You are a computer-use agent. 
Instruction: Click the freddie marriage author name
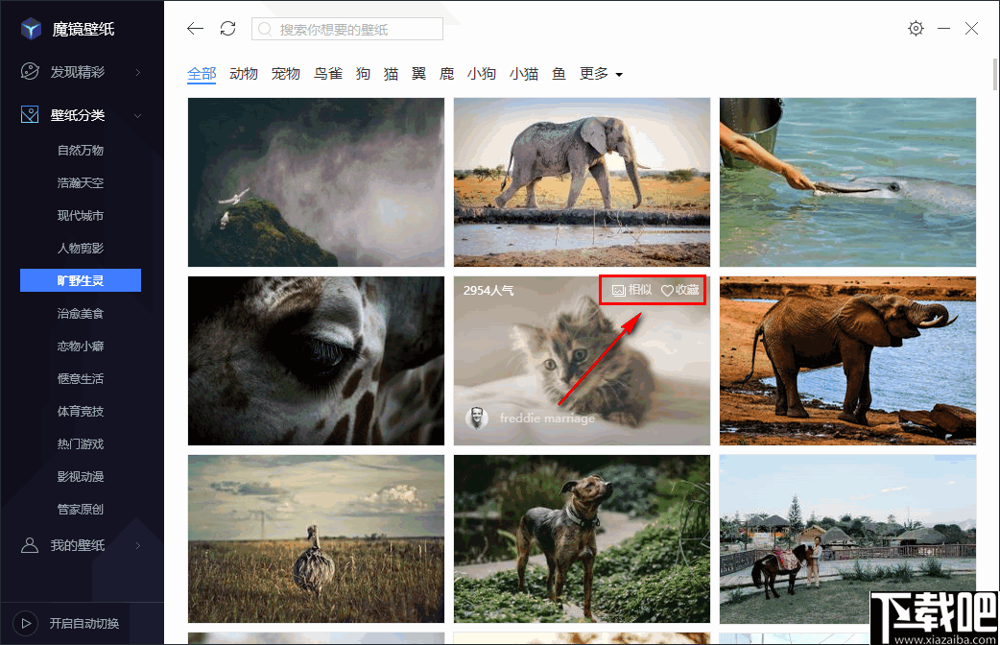click(547, 418)
